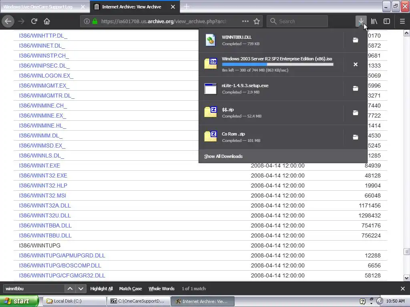Click the ISO file icon in downloads list
This screenshot has width=410, height=307.
click(x=211, y=64)
